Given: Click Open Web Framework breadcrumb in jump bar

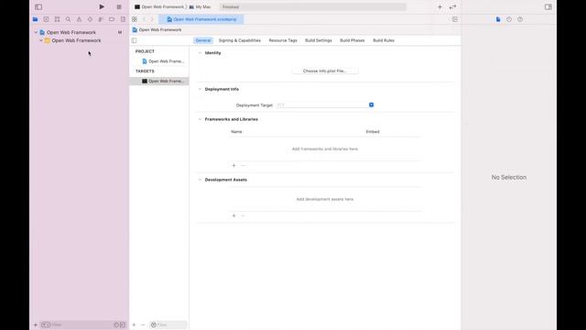Looking at the screenshot, I should point(157,29).
